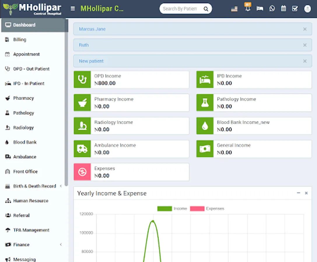Click the MHollipar Central Hospital logo
The width and height of the screenshot is (317, 262).
coord(32,9)
